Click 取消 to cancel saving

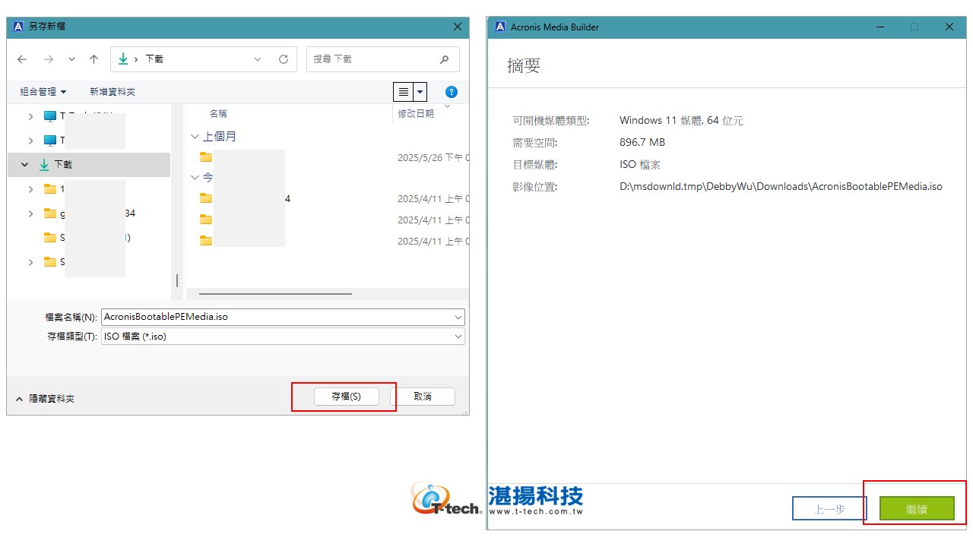tap(423, 397)
